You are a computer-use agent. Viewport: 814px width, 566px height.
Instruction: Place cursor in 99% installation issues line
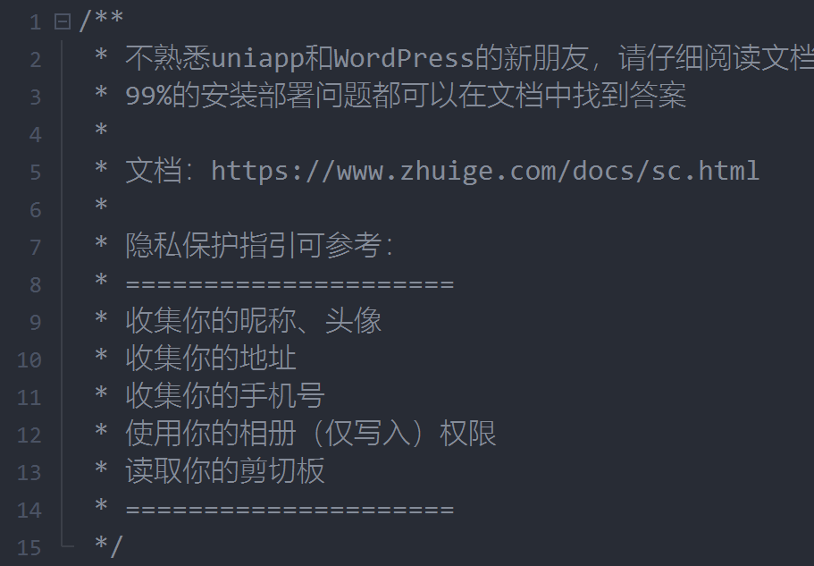(x=406, y=96)
